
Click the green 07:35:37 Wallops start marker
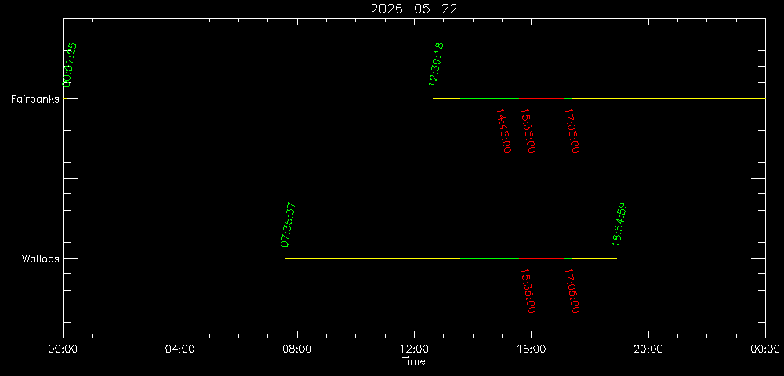[288, 224]
